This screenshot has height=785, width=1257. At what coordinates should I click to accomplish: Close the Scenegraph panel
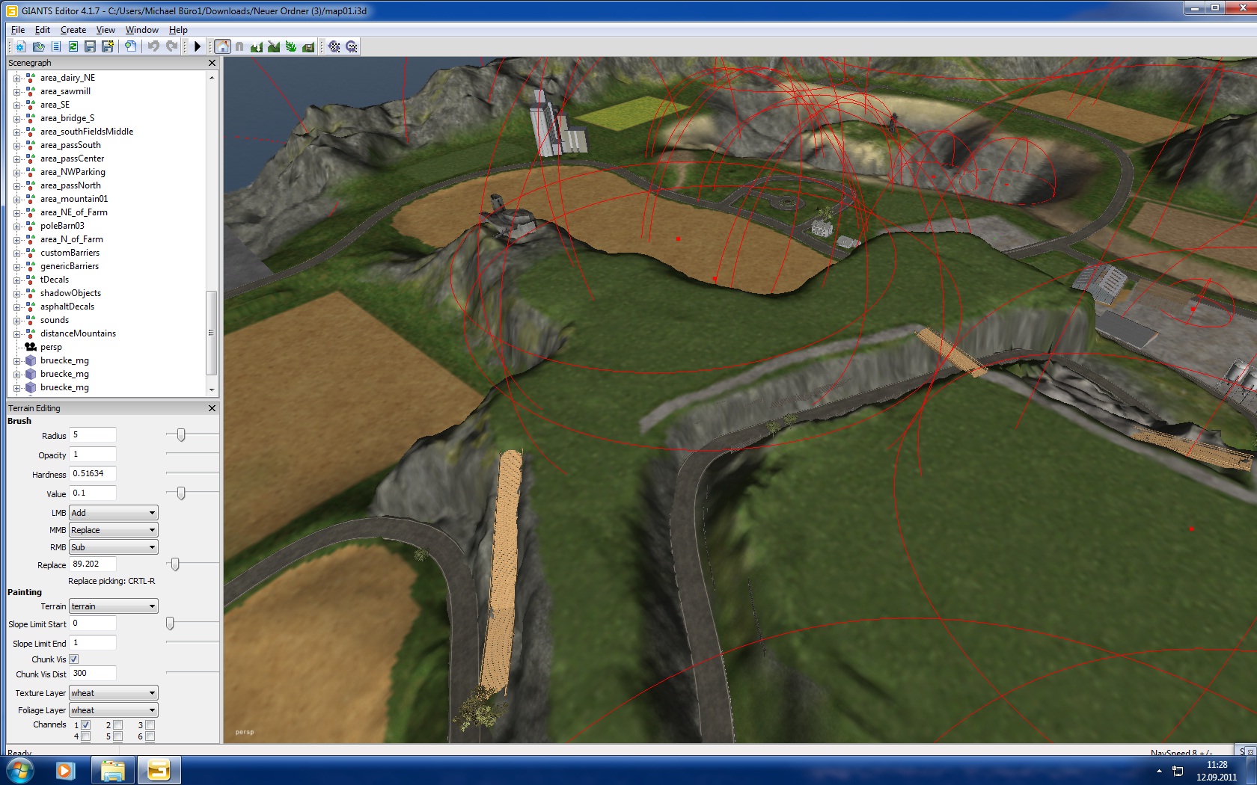pos(212,63)
